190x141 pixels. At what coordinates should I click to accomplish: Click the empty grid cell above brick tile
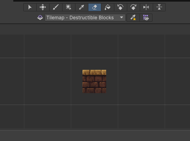[x=95, y=46]
